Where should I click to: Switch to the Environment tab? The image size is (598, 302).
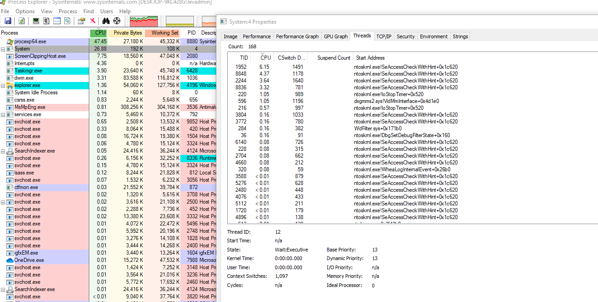pyautogui.click(x=434, y=36)
